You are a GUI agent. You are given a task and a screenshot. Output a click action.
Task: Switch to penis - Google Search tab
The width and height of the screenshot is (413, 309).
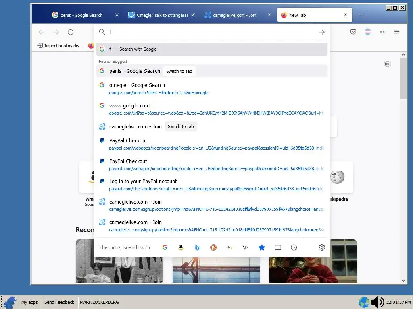tap(81, 15)
